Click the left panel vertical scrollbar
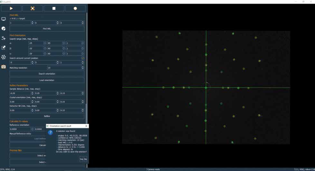 (x=87, y=67)
